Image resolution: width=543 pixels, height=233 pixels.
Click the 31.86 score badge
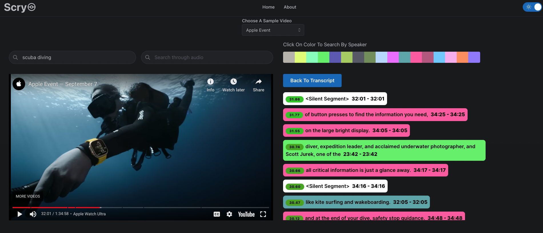pyautogui.click(x=294, y=99)
